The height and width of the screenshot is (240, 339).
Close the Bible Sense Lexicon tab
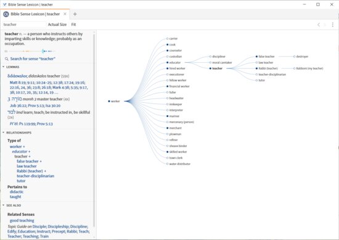(x=65, y=14)
